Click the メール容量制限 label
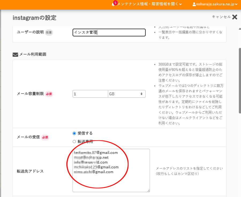Screen dimensions: 241x197 pyautogui.click(x=30, y=94)
